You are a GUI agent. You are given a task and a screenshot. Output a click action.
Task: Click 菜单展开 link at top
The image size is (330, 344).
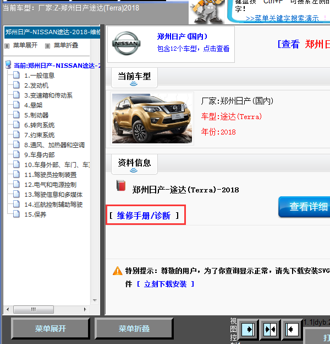(25, 45)
